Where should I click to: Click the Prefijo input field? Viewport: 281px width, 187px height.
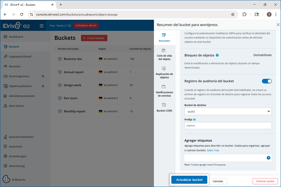pos(228,126)
